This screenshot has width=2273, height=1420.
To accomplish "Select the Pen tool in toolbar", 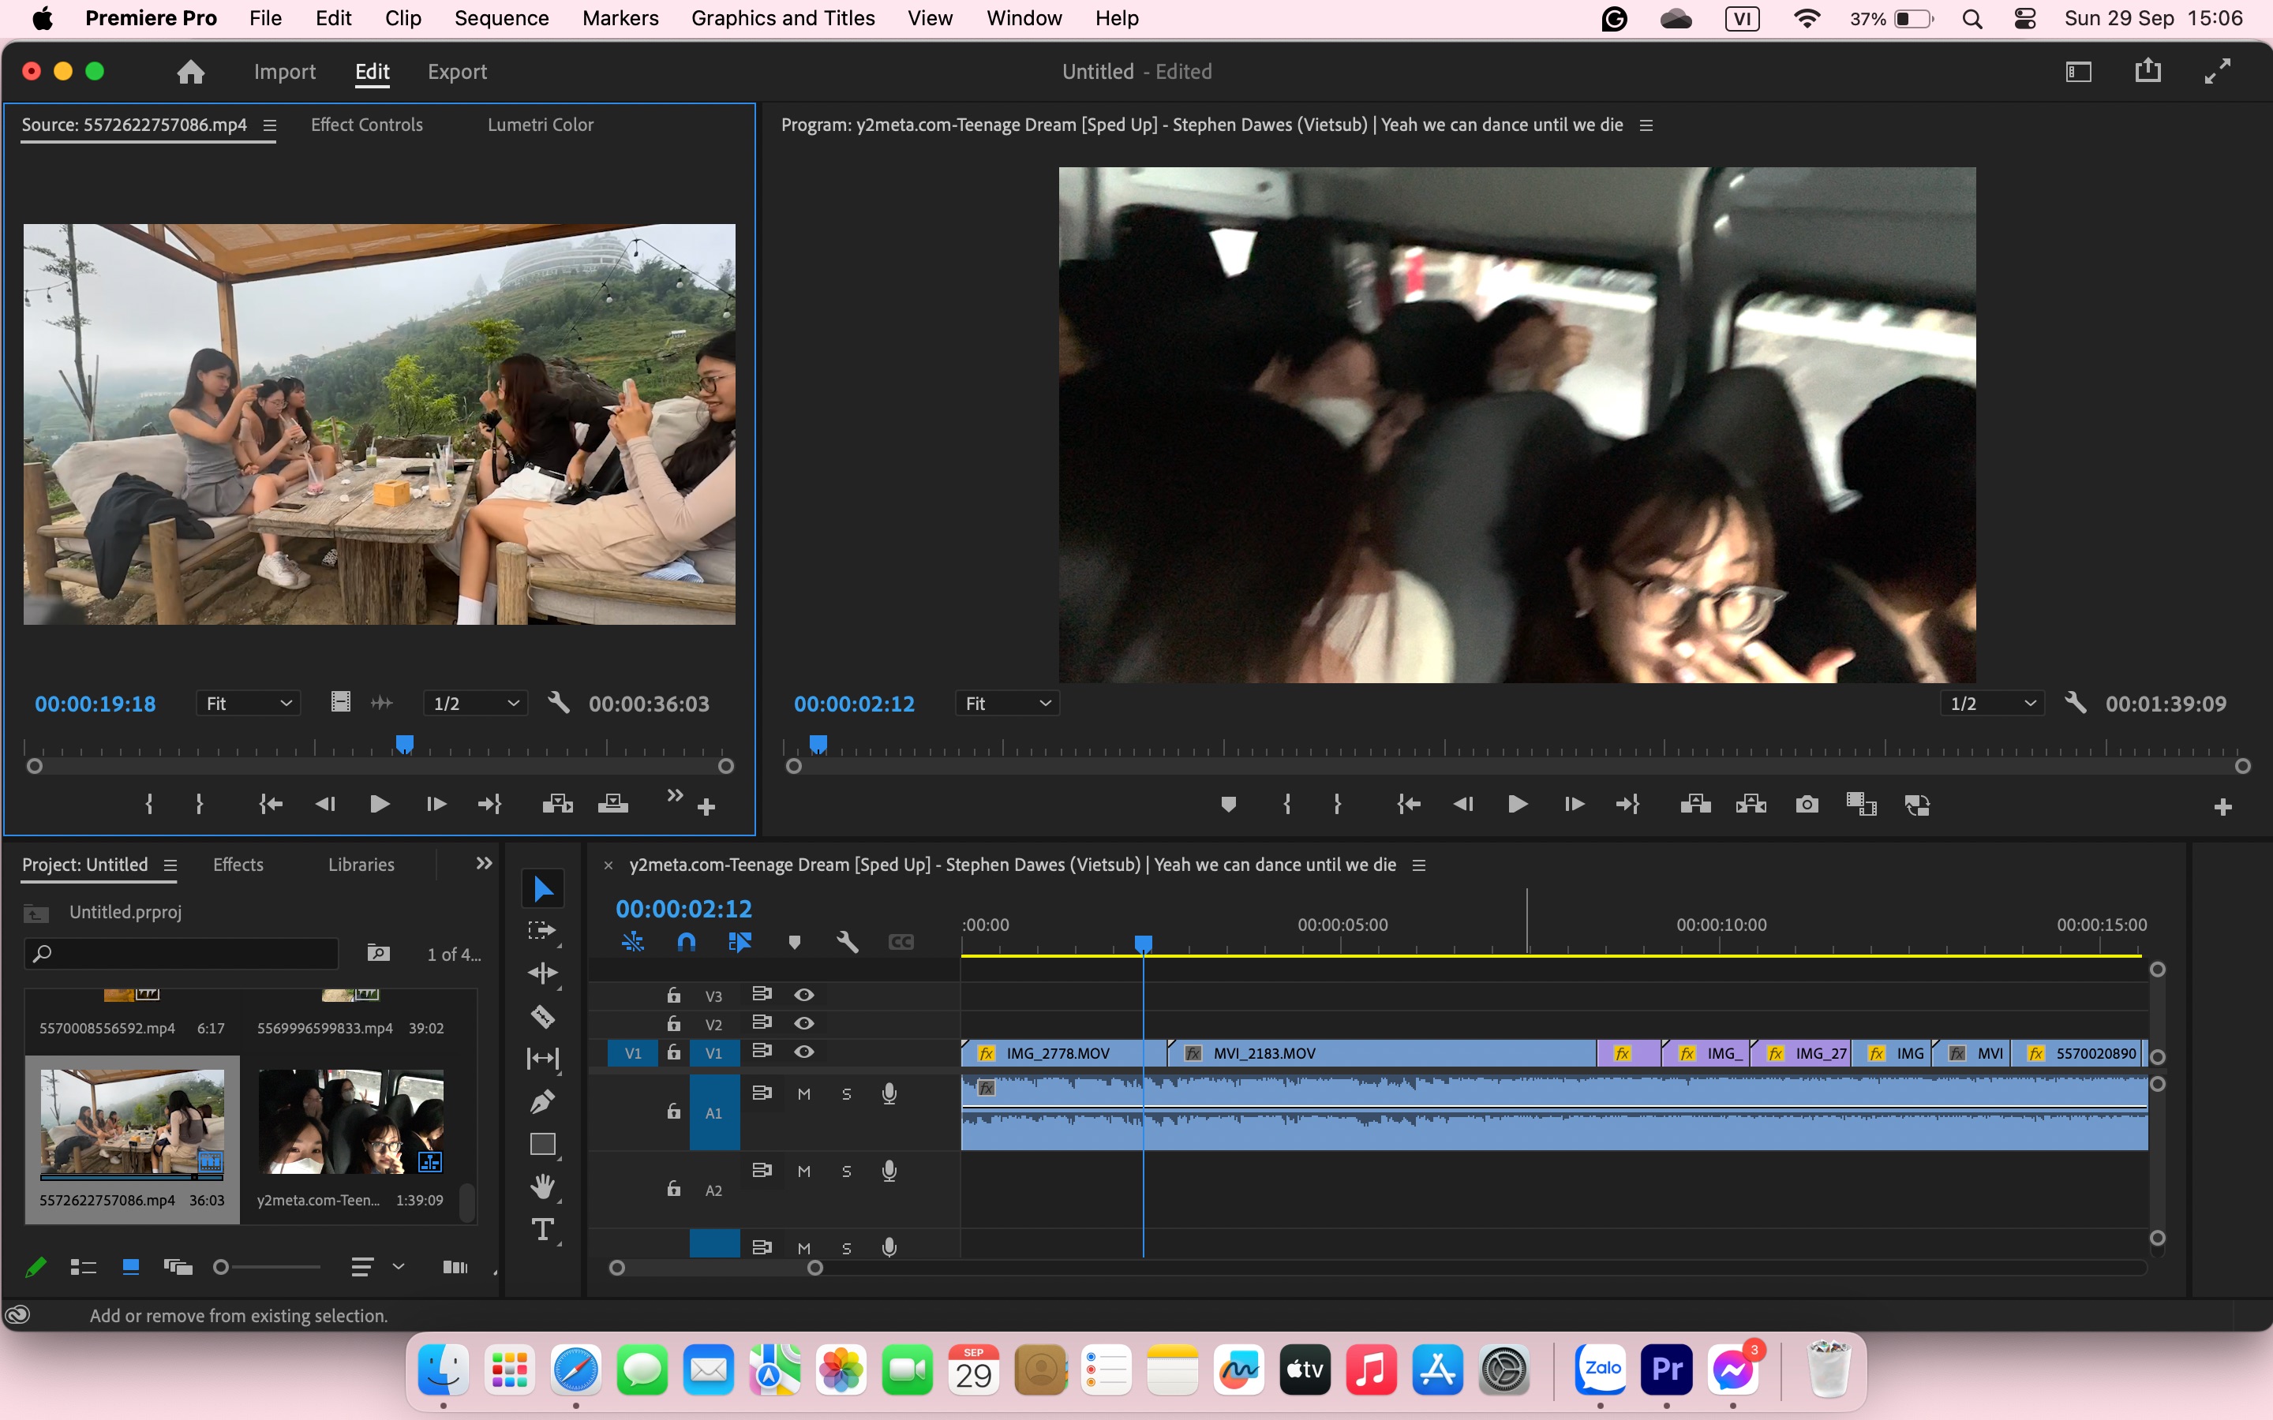I will pos(543,1101).
